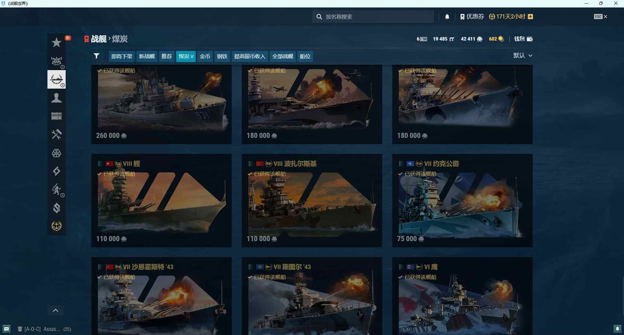Open the samurai mask event category

[57, 61]
